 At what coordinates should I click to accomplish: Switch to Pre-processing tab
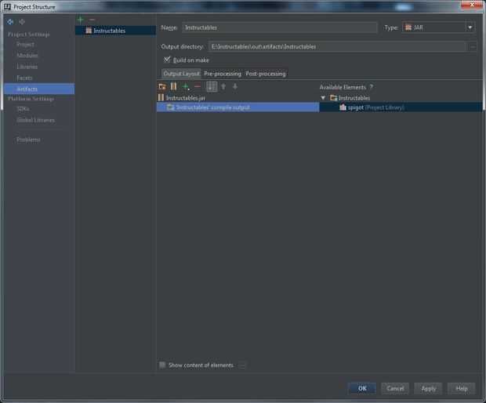223,74
